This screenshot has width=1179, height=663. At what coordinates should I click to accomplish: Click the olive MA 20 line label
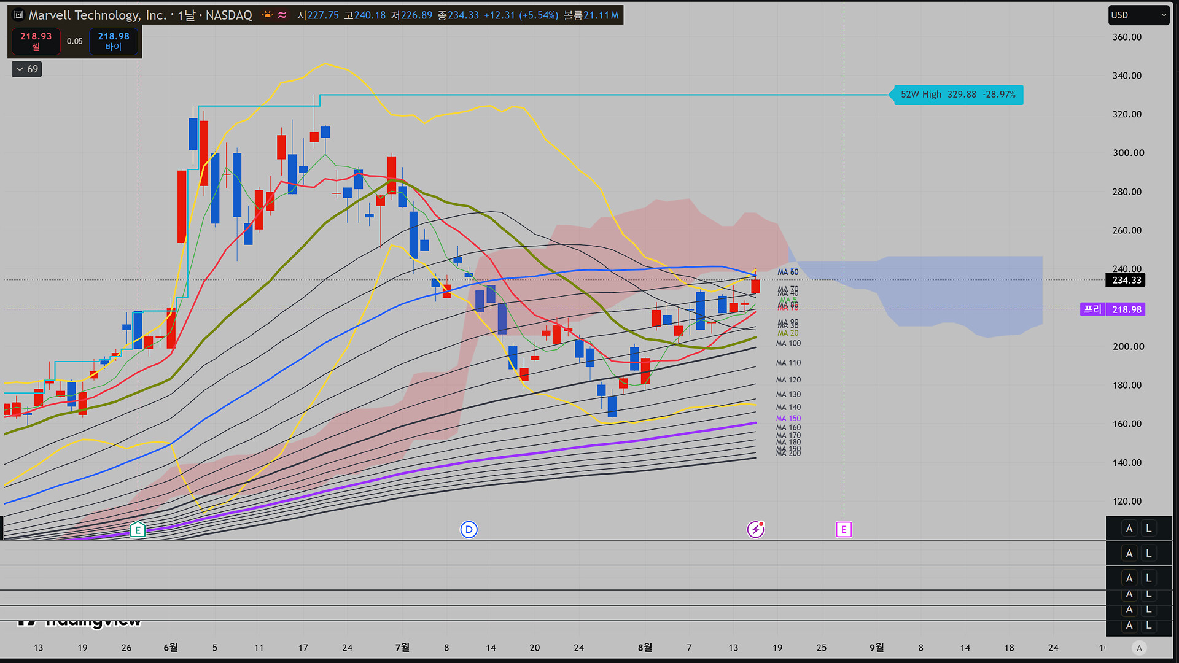pyautogui.click(x=788, y=333)
